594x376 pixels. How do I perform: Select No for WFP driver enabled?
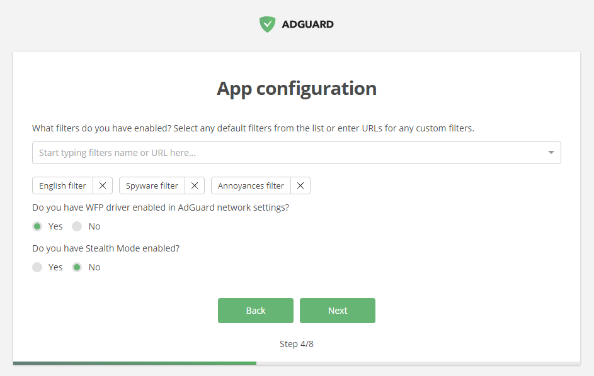[77, 226]
